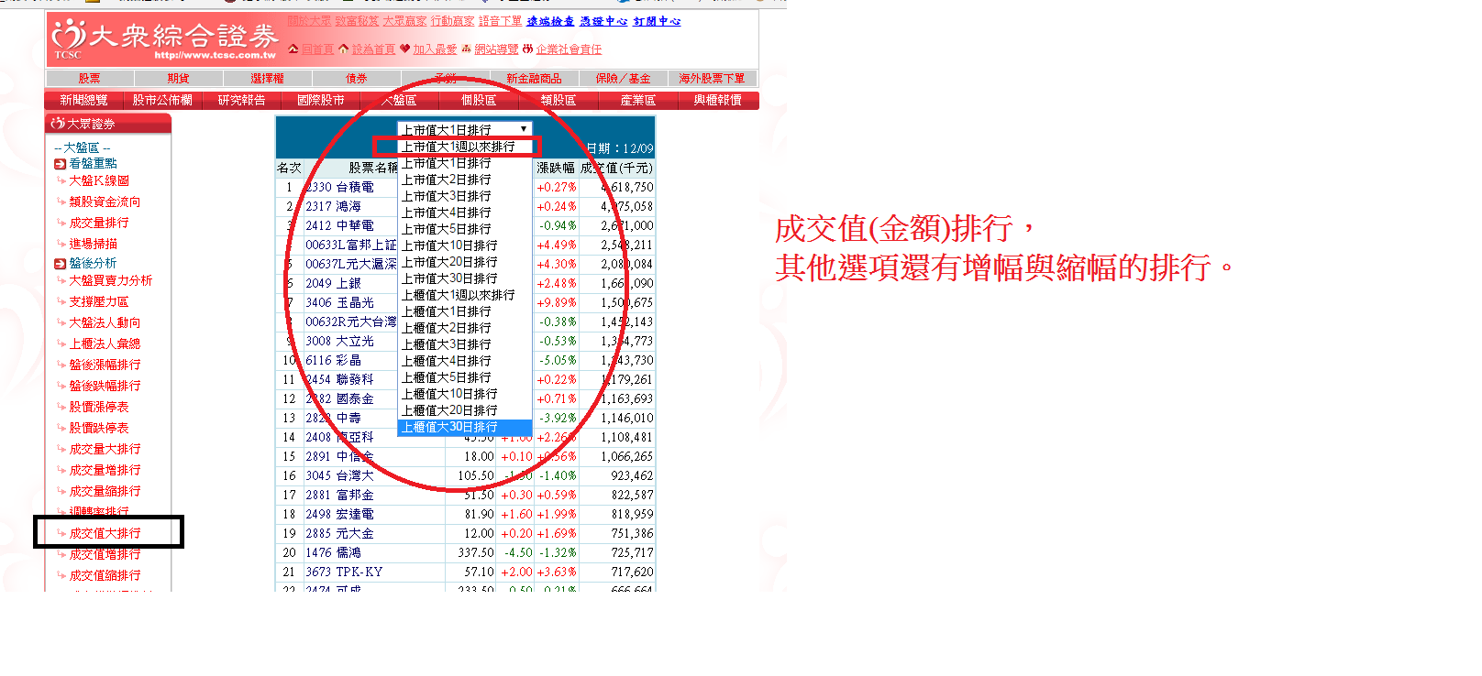Open the 股市公佈欄 menu
This screenshot has width=1482, height=676.
tap(162, 101)
